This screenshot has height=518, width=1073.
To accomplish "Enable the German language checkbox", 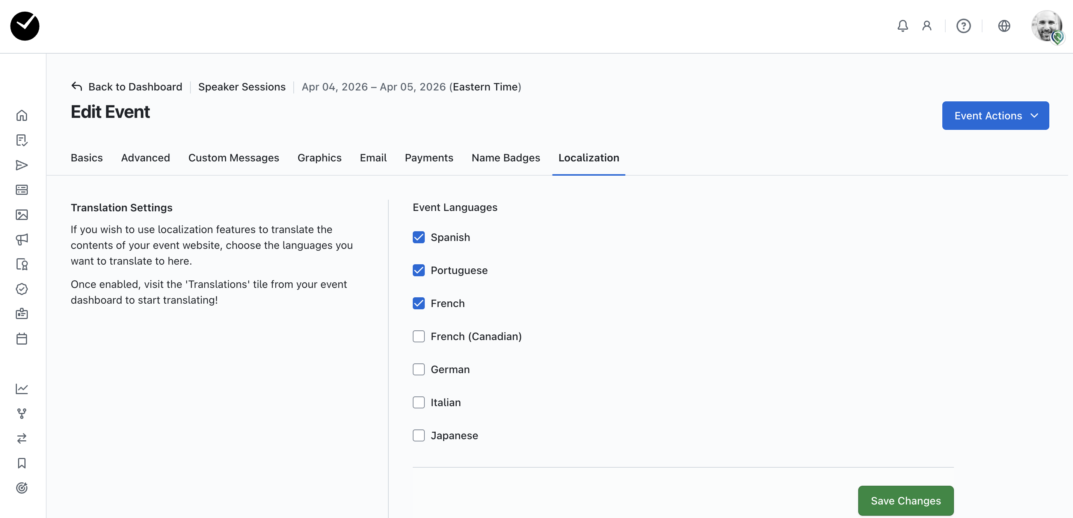I will pos(418,369).
